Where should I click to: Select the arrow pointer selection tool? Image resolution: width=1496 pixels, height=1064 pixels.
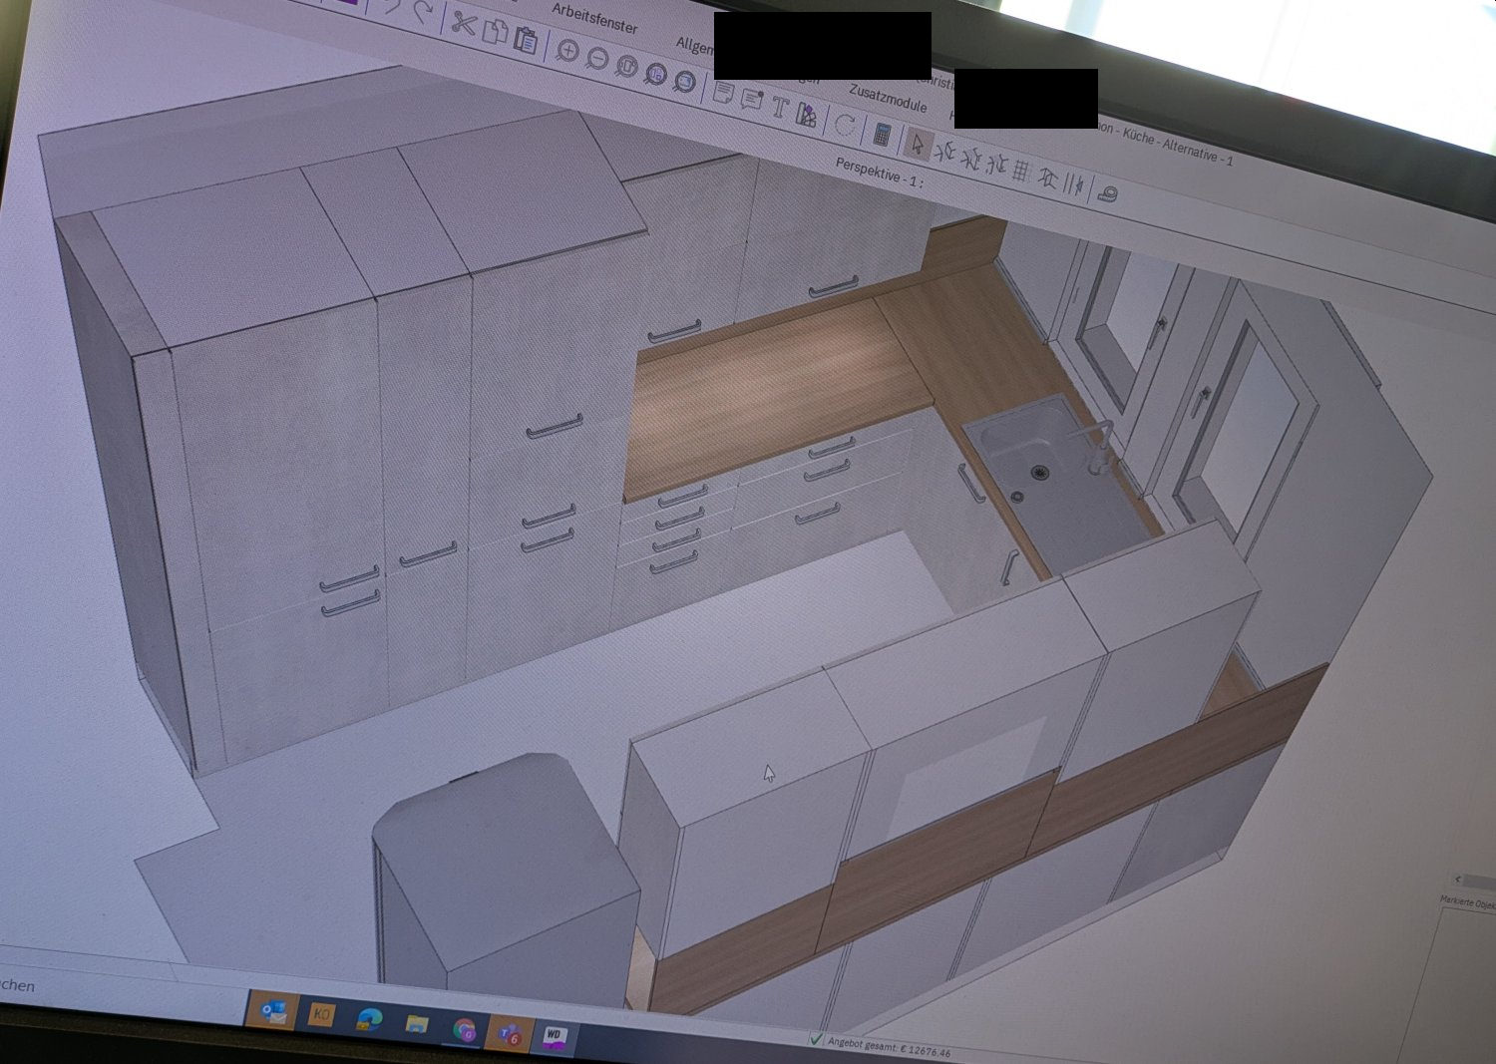click(x=917, y=145)
